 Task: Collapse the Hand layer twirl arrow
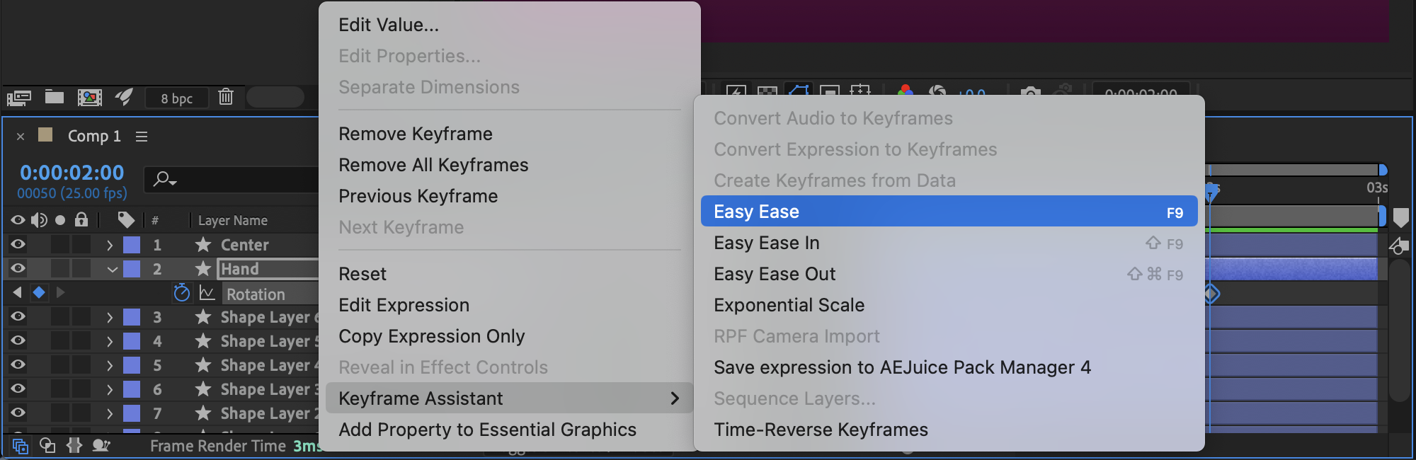[112, 269]
